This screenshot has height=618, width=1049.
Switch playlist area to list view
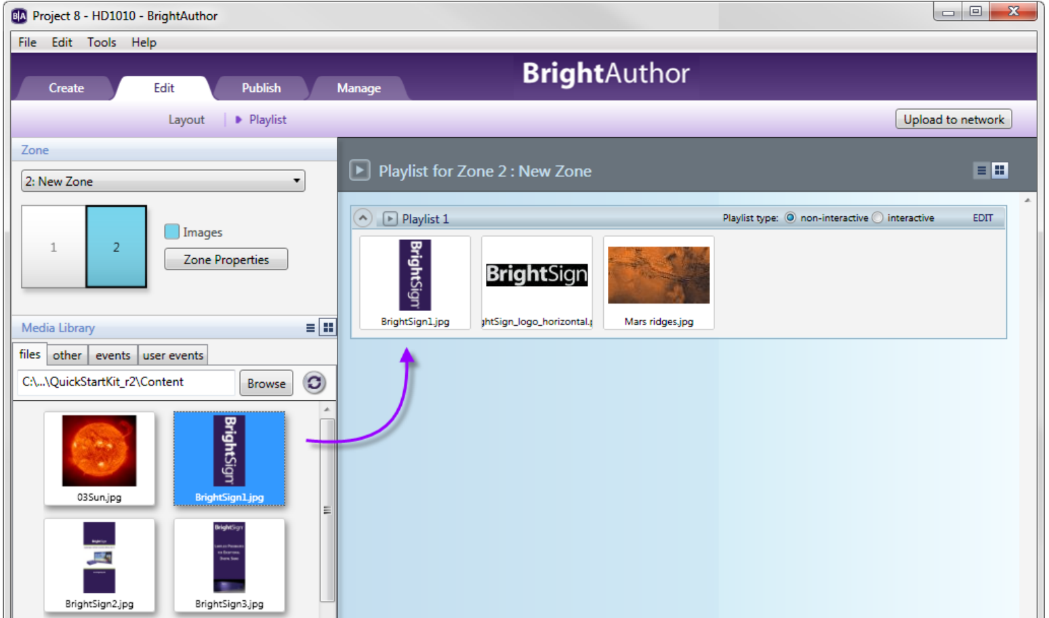click(981, 171)
